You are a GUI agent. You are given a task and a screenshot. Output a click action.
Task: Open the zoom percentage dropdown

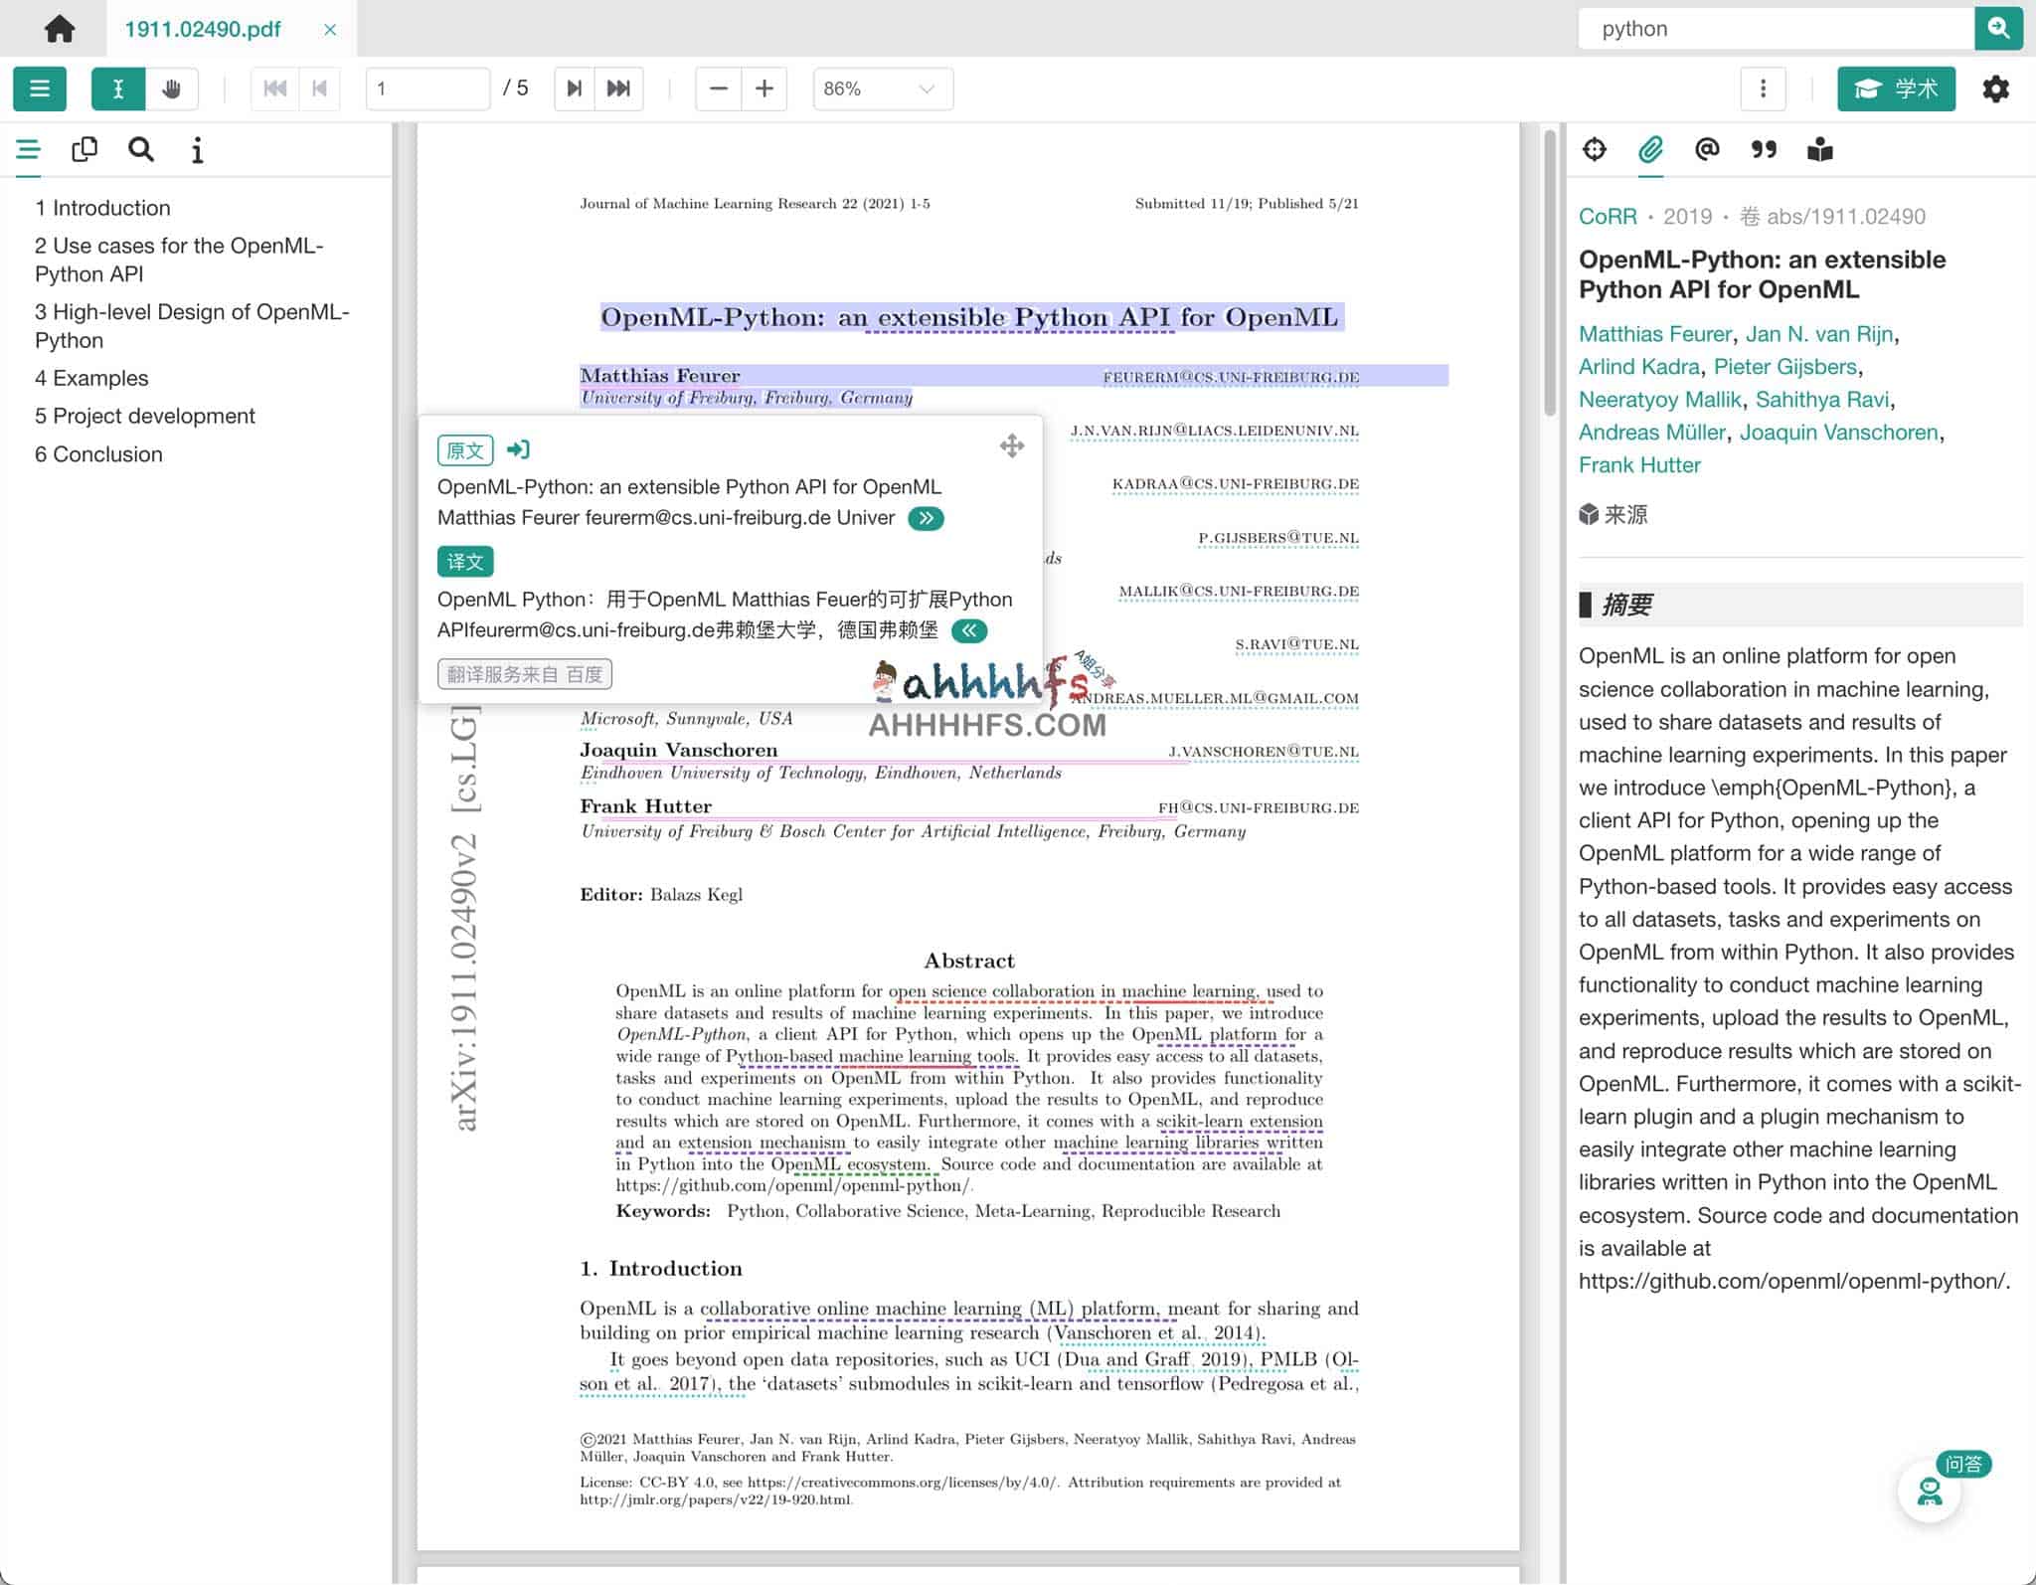click(x=881, y=88)
